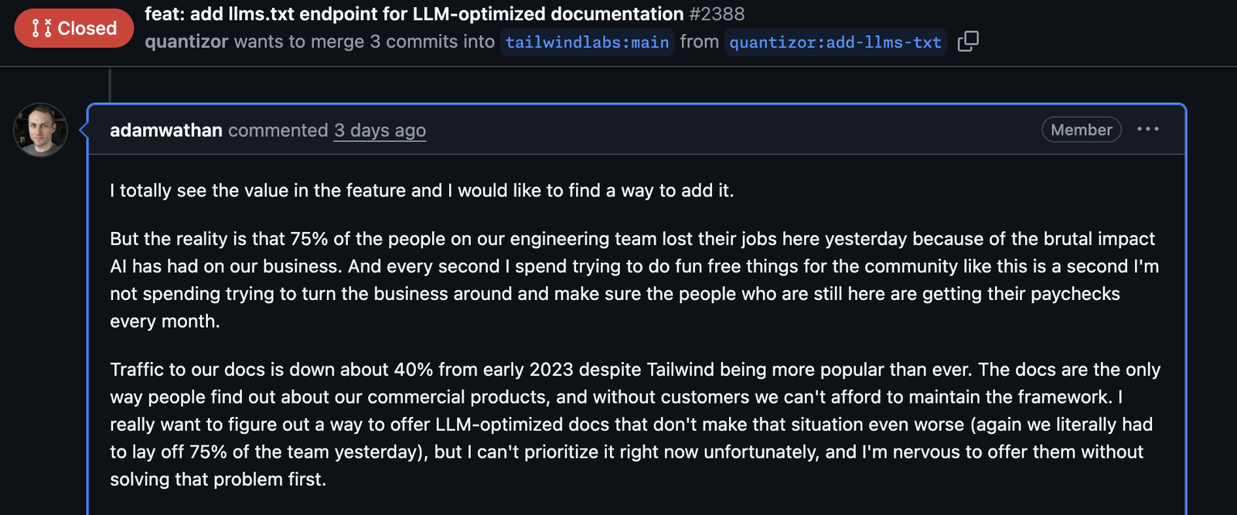Visit the adamwathan username link
Viewport: 1237px width, 515px height.
(166, 131)
